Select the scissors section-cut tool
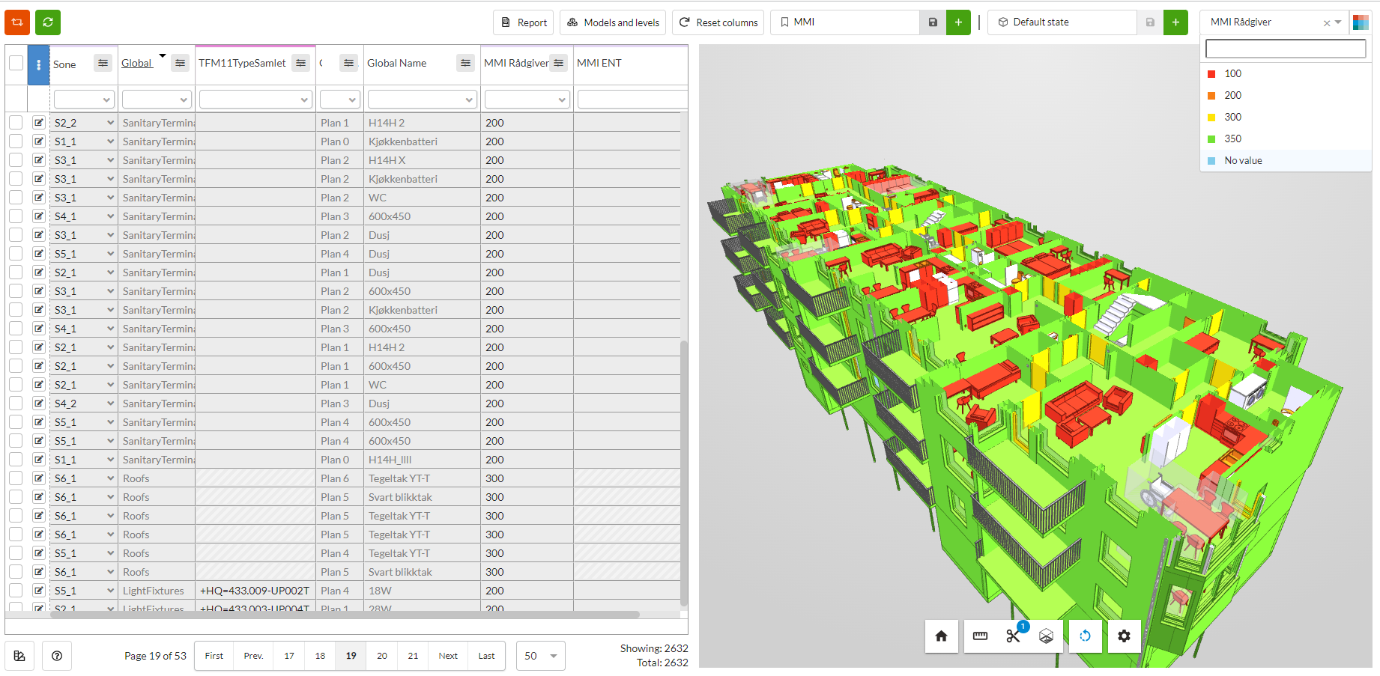The image size is (1380, 676). [1013, 636]
